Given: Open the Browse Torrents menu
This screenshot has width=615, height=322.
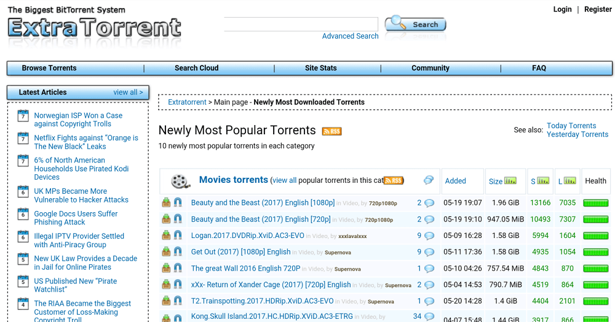Looking at the screenshot, I should (x=49, y=68).
